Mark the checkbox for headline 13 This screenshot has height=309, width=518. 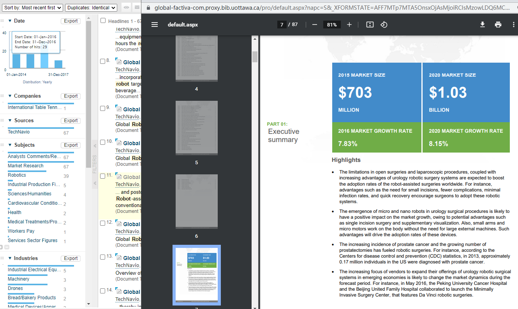(x=102, y=257)
